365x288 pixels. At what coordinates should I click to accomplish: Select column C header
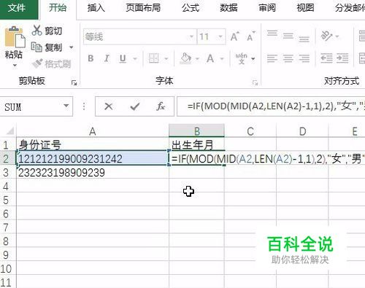coord(250,131)
